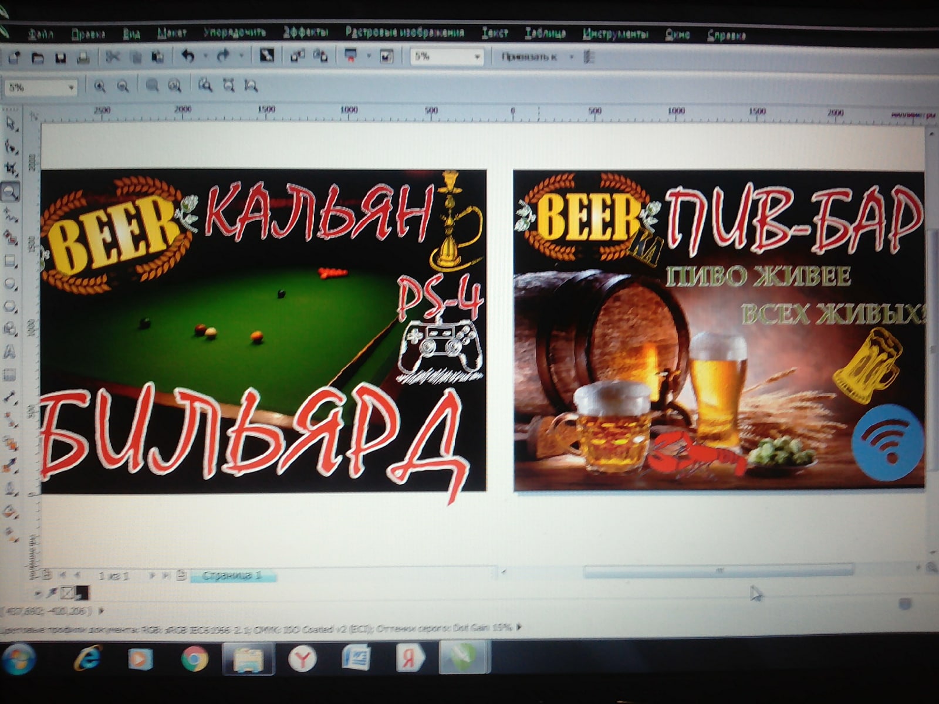Expand the Redo history dropdown arrow
939x704 pixels.
[x=241, y=56]
